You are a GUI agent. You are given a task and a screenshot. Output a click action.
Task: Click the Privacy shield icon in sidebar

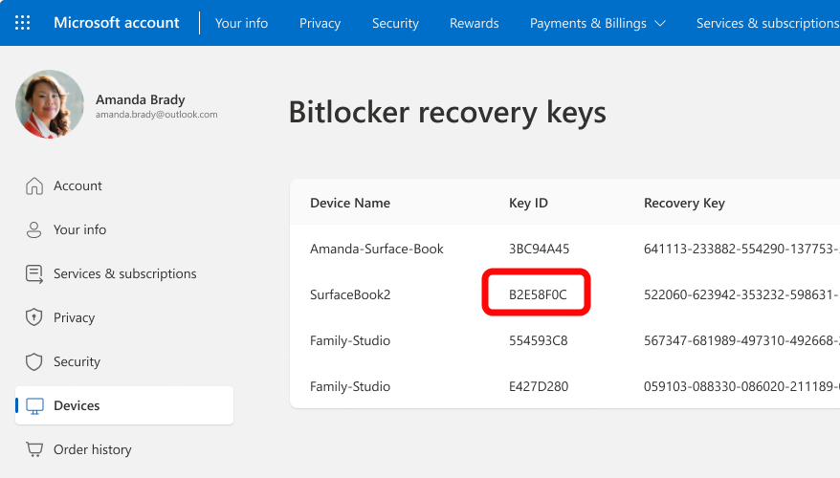click(x=34, y=318)
